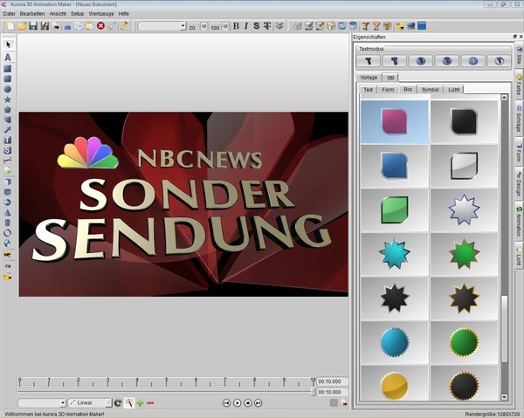Click the refresh loop icon next to Linear

(x=118, y=403)
